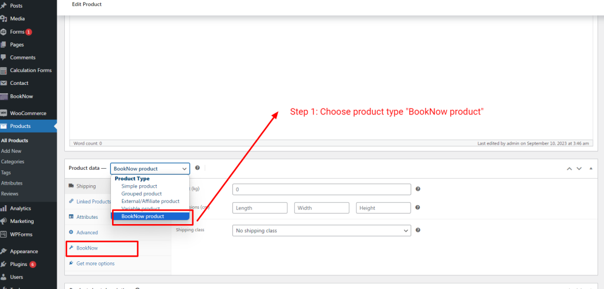Click the Users person icon
The height and width of the screenshot is (289, 604).
(x=4, y=277)
